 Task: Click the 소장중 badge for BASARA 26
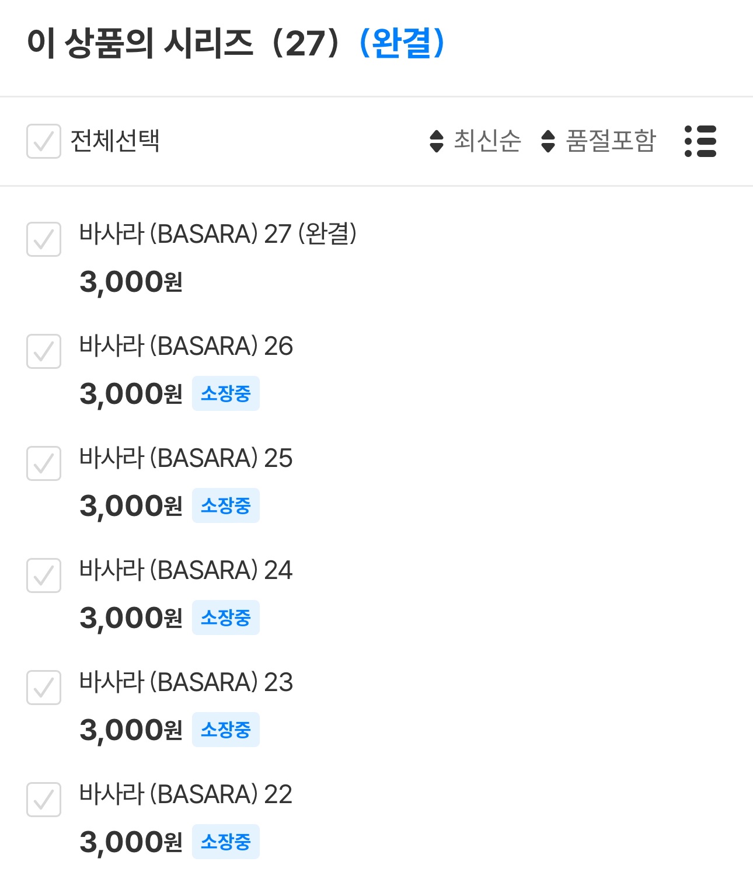tap(225, 394)
